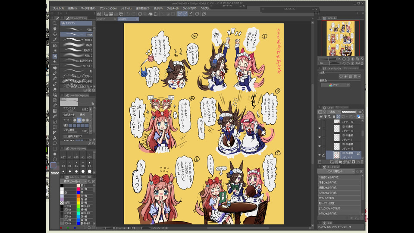This screenshot has height=233, width=414.
Task: Open the 標準カラーセット dropdown
Action: point(74,182)
